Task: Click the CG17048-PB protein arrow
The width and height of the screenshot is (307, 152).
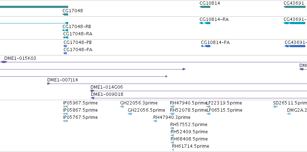Action: 65,46
